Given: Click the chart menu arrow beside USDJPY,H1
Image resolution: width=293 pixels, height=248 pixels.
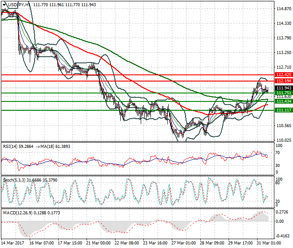Looking at the screenshot, I should pos(4,5).
